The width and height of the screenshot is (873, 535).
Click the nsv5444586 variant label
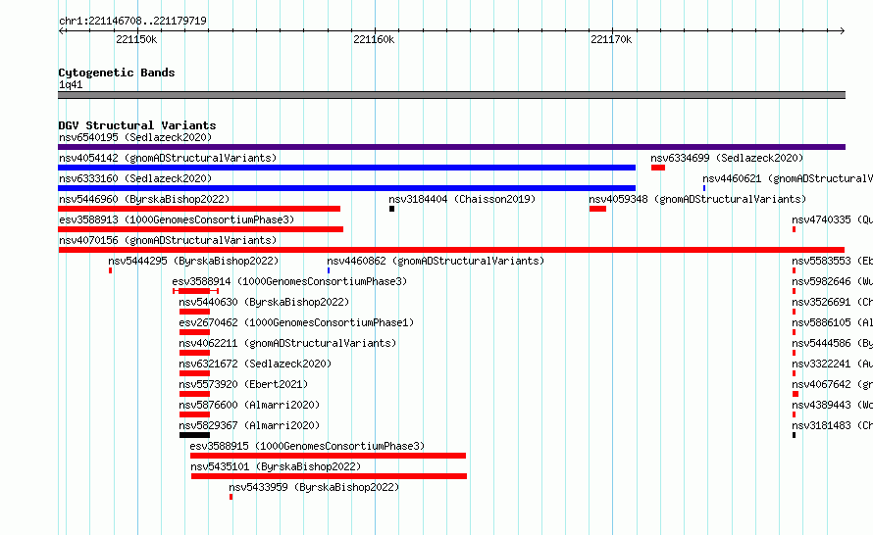point(833,343)
